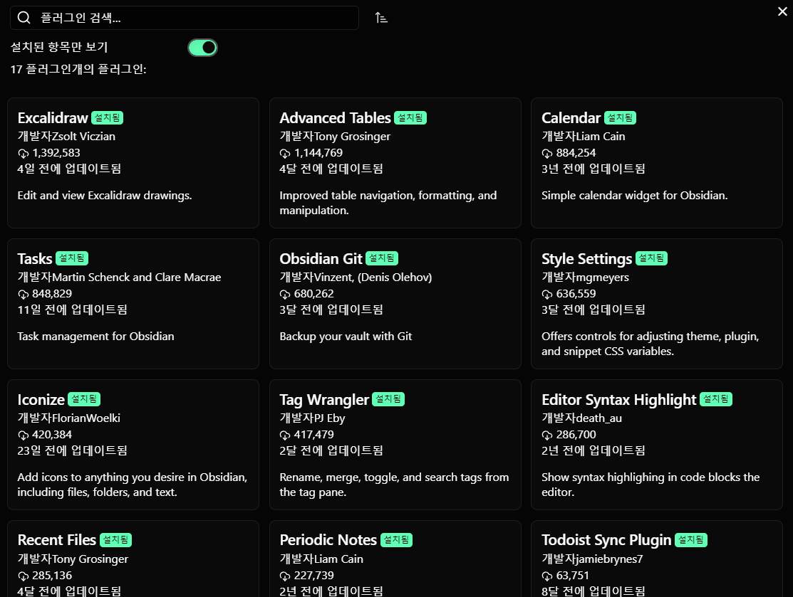Open the Calendar plugin title

coord(571,117)
